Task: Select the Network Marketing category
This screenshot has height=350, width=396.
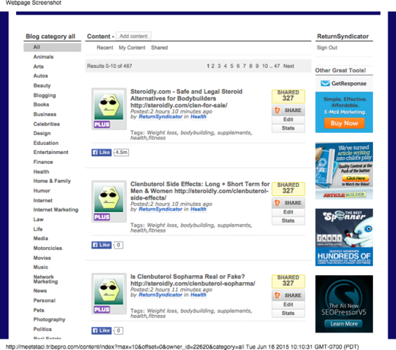Action: tap(46, 279)
